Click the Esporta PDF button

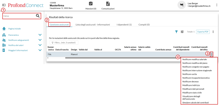203,32
